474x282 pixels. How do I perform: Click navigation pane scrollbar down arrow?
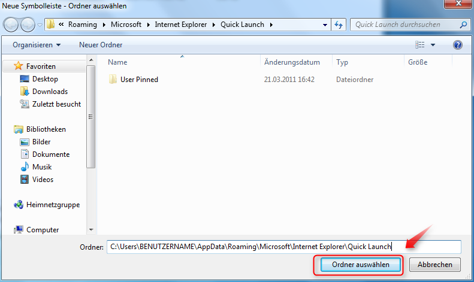click(91, 230)
